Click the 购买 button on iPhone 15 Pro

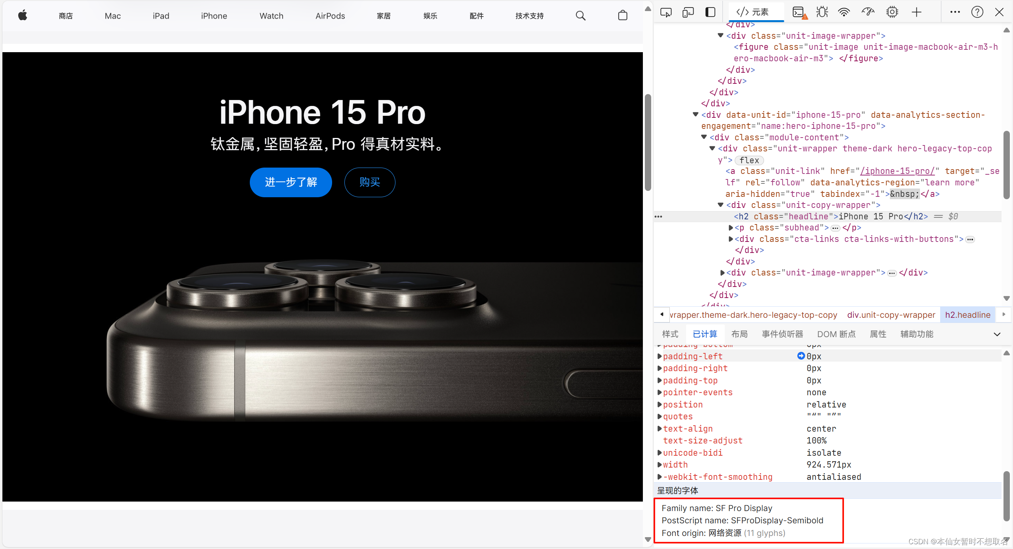click(x=371, y=181)
